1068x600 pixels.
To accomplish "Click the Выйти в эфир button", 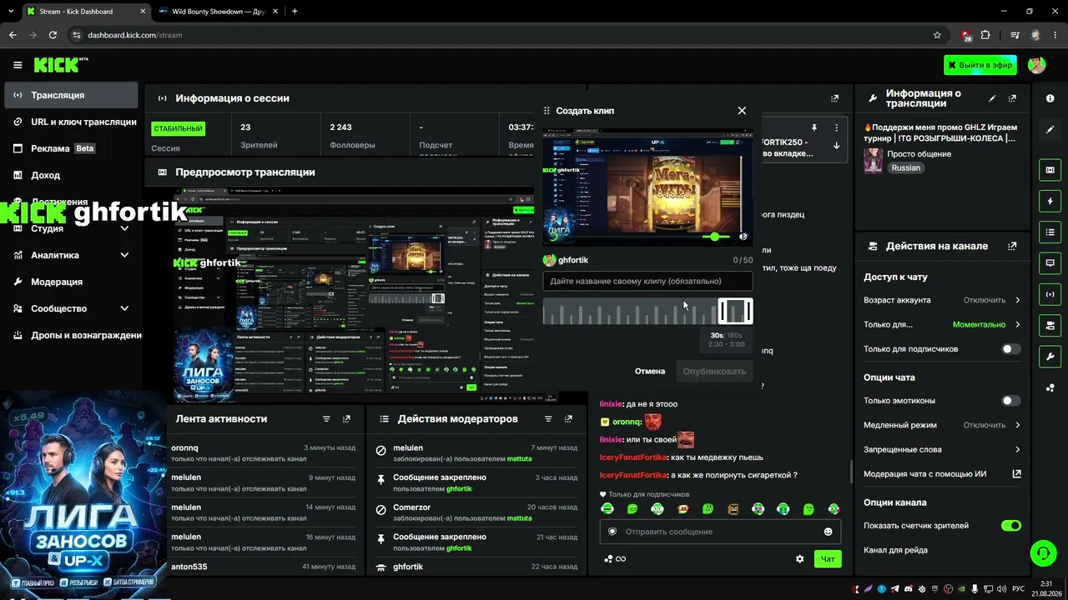I will (x=980, y=65).
